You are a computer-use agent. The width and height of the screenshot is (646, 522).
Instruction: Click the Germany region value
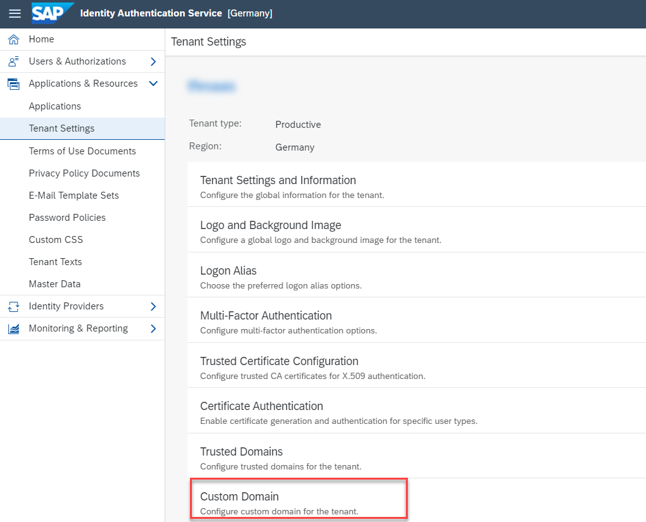pyautogui.click(x=295, y=147)
